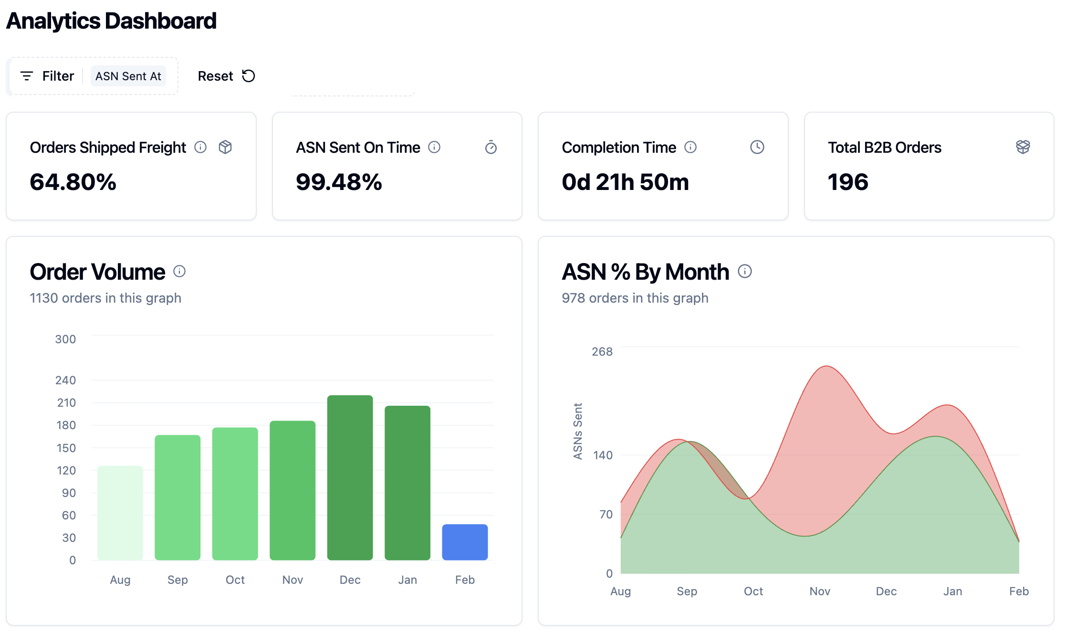Click the clock icon in Completion Time card
This screenshot has width=1066, height=632.
pos(757,147)
